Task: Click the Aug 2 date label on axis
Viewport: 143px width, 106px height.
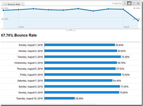Action: click(x=21, y=27)
